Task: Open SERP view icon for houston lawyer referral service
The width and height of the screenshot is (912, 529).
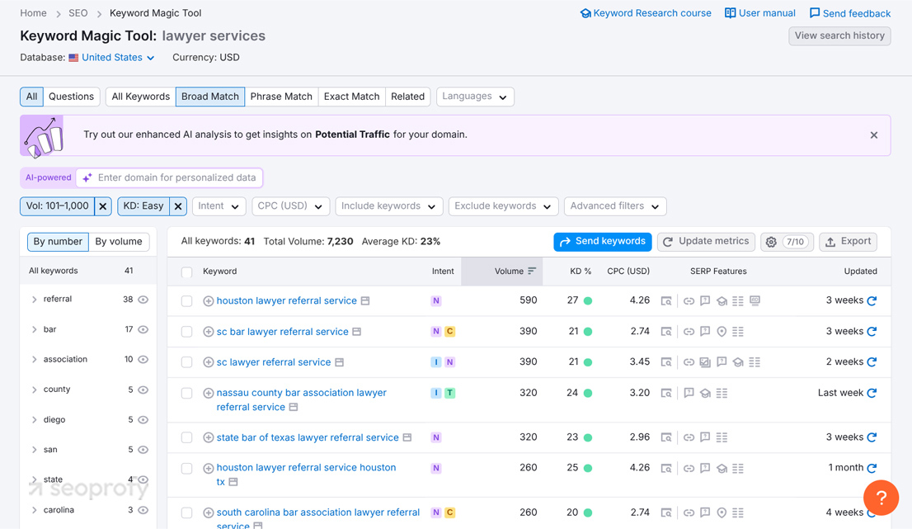Action: 365,301
